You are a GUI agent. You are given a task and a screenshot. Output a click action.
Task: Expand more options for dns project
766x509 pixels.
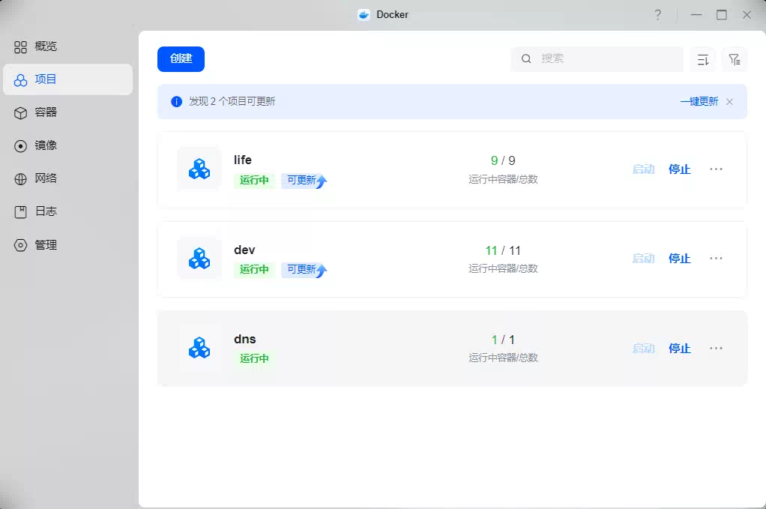(x=716, y=349)
